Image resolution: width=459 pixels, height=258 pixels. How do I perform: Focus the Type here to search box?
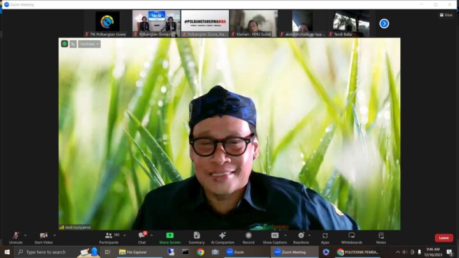coord(57,252)
